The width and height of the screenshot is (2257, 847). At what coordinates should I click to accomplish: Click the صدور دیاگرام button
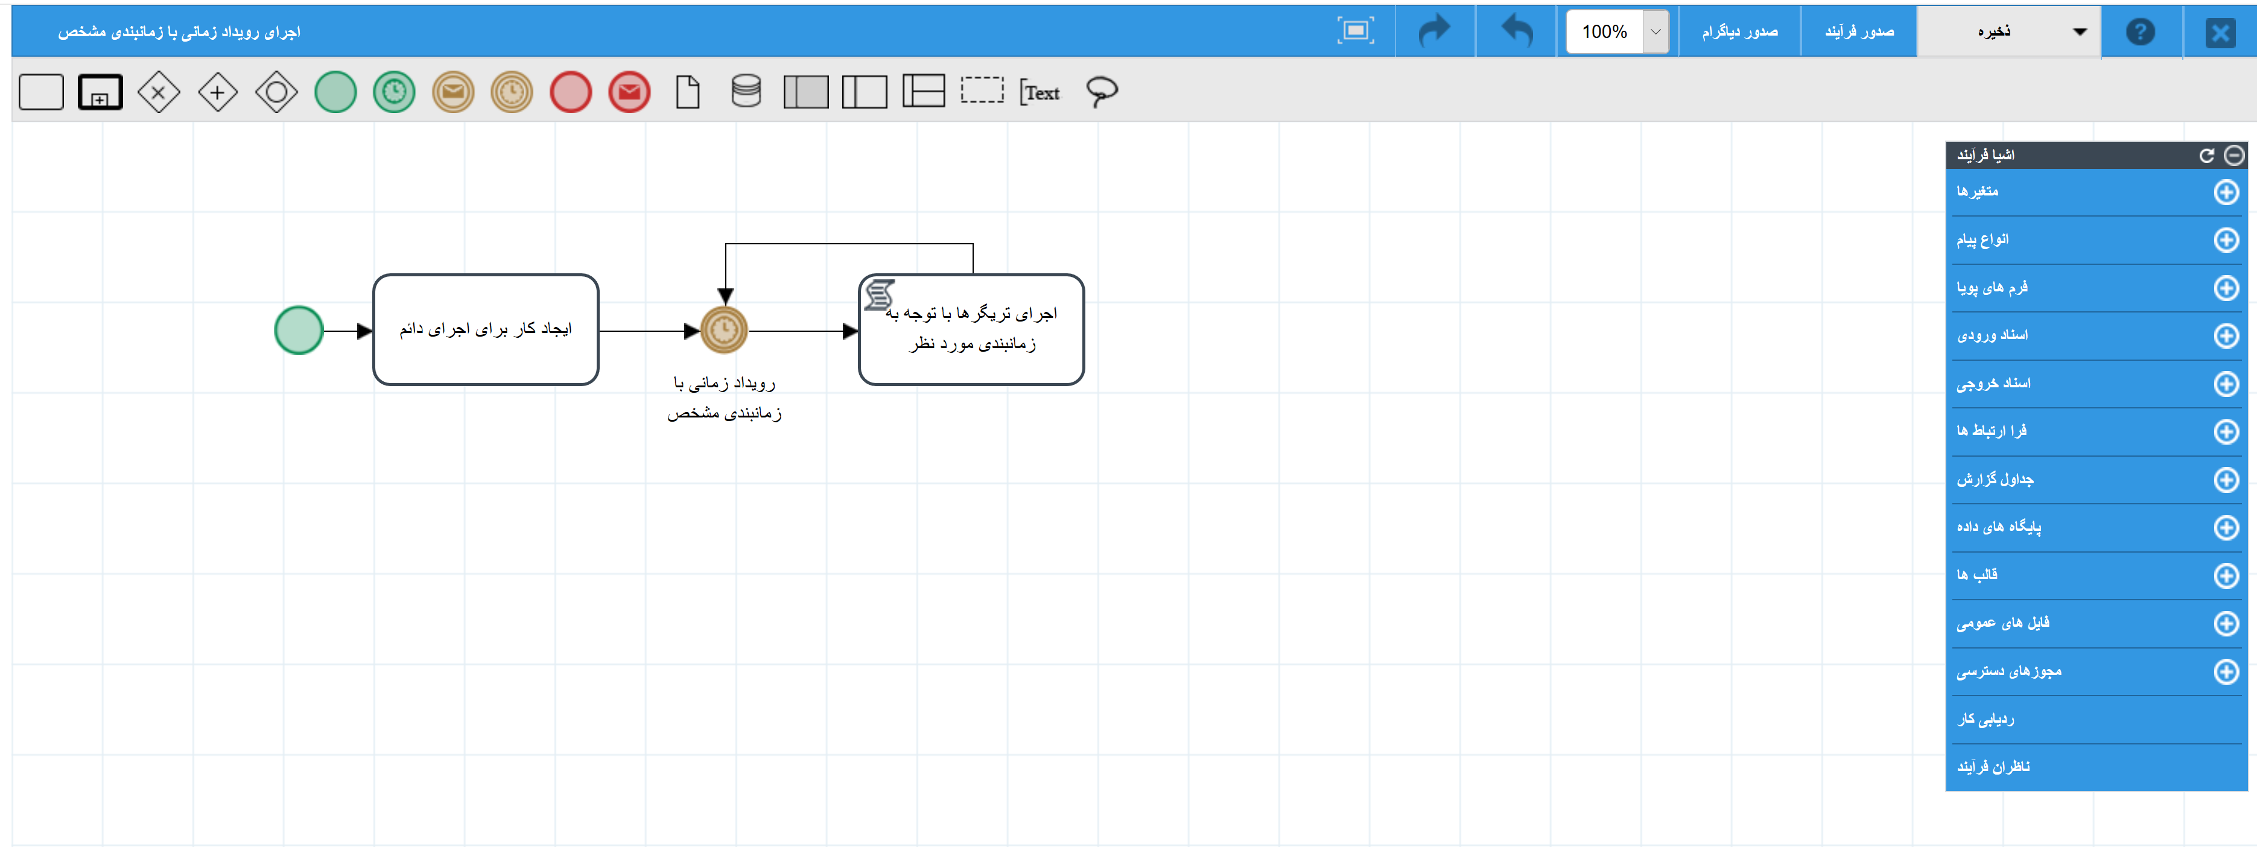(x=1739, y=31)
